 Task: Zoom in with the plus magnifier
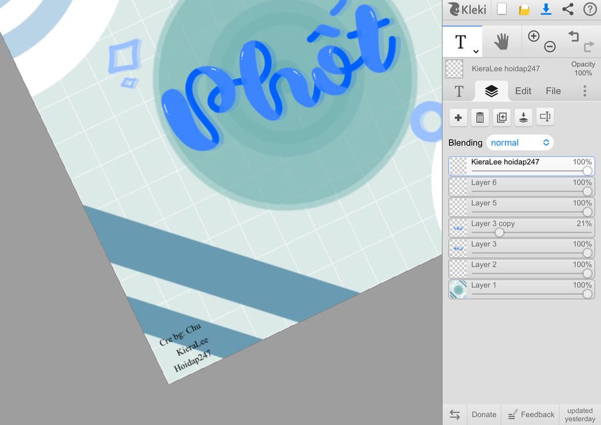[534, 36]
